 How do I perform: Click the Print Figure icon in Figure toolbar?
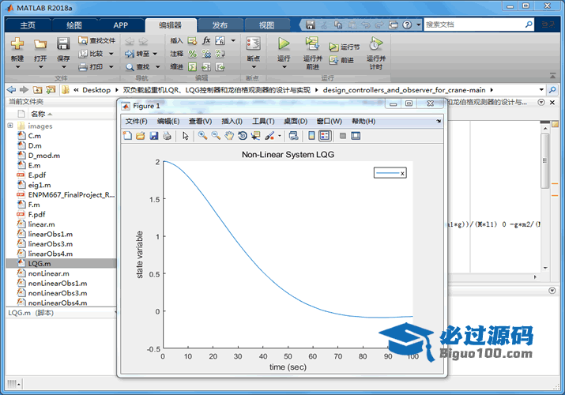pyautogui.click(x=167, y=136)
